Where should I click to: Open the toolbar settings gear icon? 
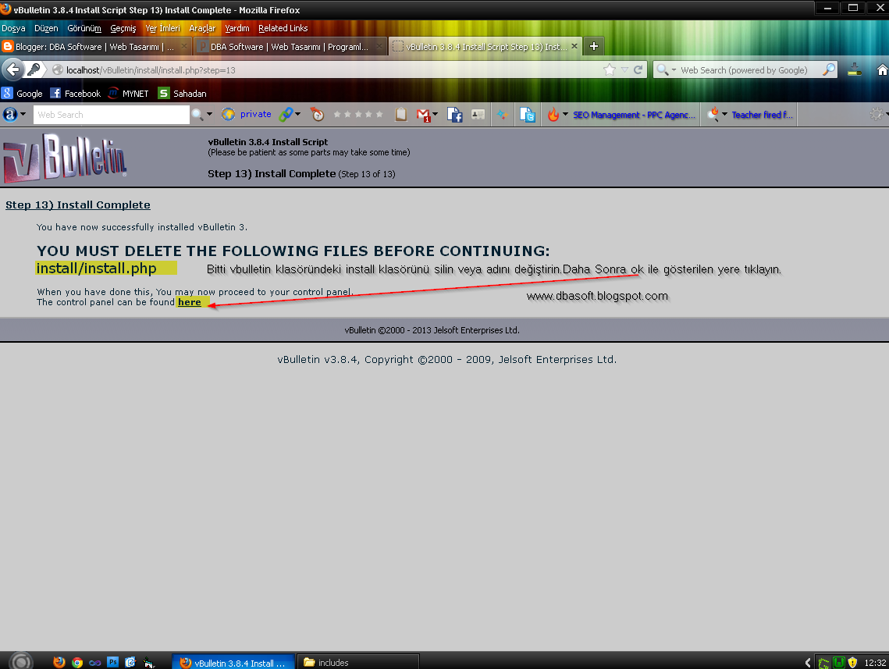click(876, 115)
